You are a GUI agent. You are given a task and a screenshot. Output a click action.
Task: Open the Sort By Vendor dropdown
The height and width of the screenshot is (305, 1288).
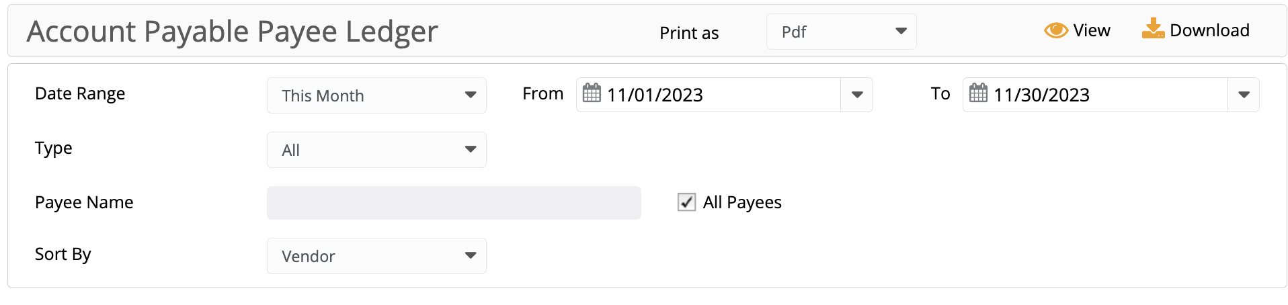click(376, 256)
